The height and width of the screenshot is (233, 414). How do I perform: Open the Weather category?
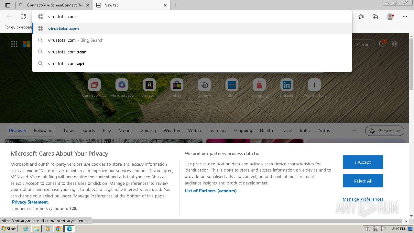[x=172, y=130]
